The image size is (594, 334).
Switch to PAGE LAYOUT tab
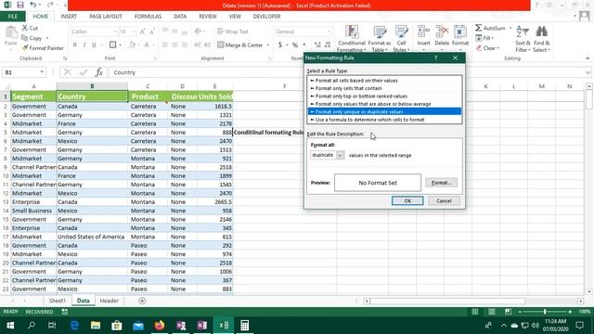[x=105, y=17]
